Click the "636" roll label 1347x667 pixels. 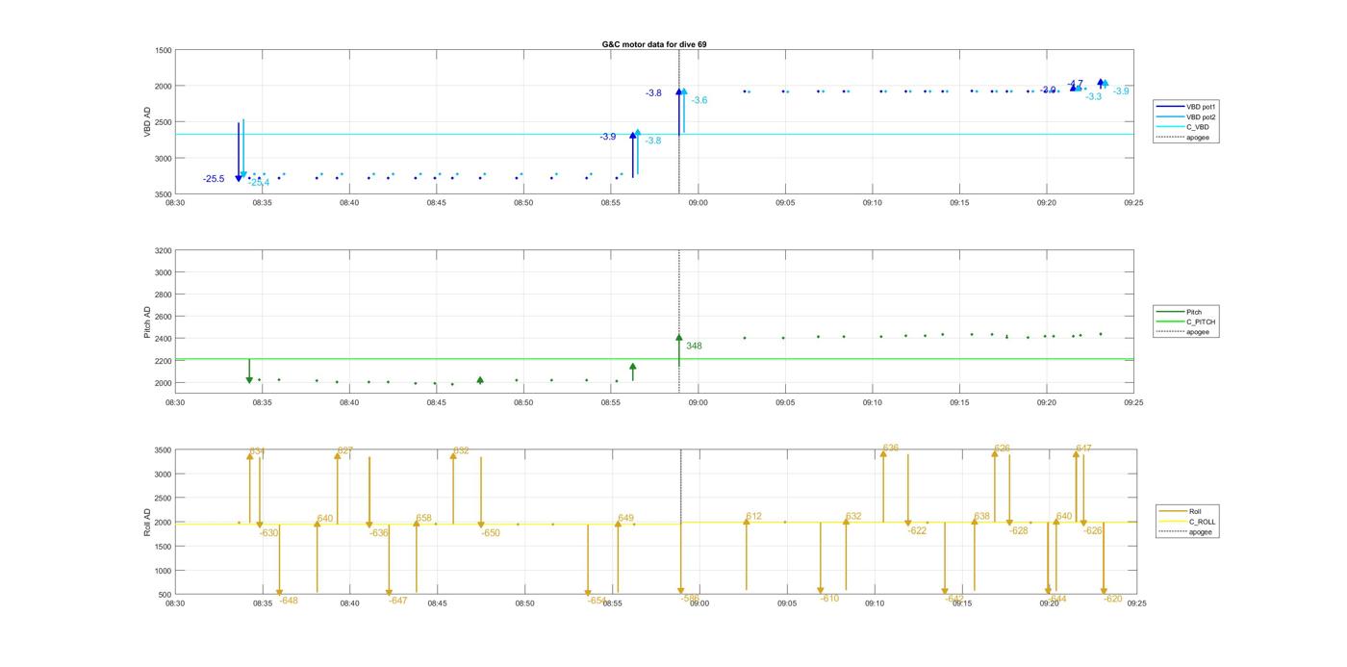tap(891, 448)
